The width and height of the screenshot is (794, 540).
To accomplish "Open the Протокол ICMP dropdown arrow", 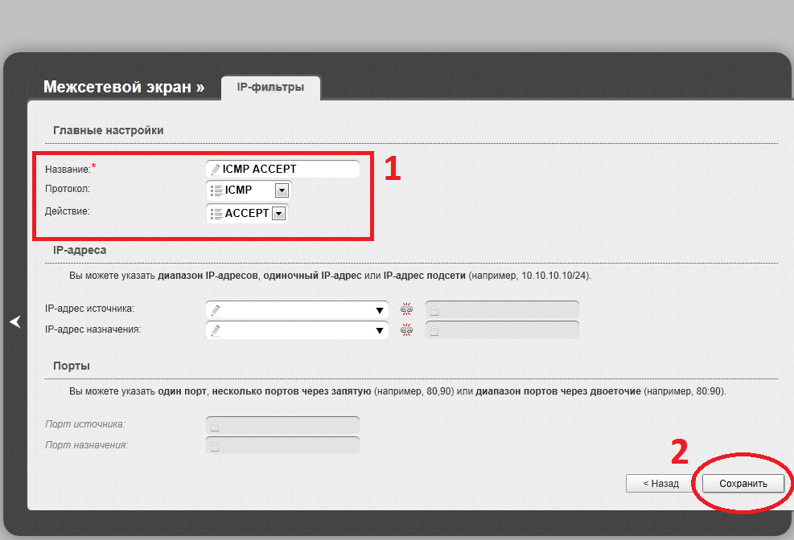I will [x=281, y=190].
